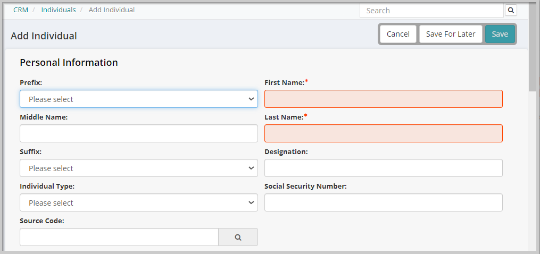
Task: Select the Designation input field
Action: click(383, 168)
